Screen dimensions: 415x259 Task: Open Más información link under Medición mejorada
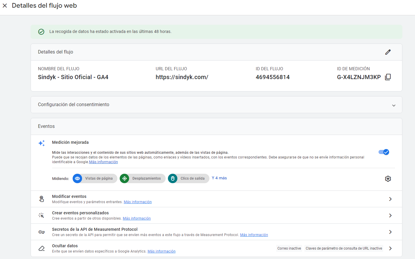[104, 162]
